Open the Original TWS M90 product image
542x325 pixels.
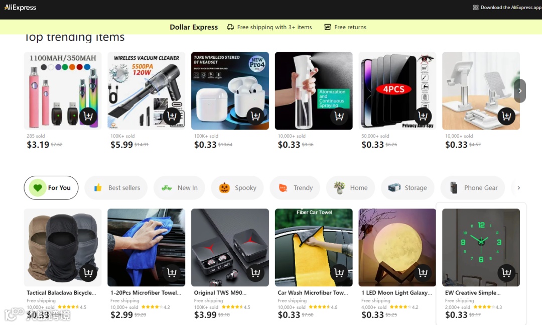pos(230,247)
